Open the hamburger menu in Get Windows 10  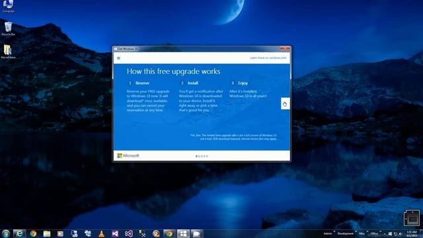[x=118, y=58]
